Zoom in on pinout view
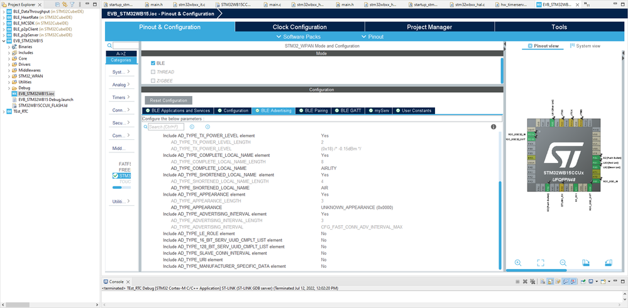Viewport: 628px width, 308px height. tap(518, 263)
